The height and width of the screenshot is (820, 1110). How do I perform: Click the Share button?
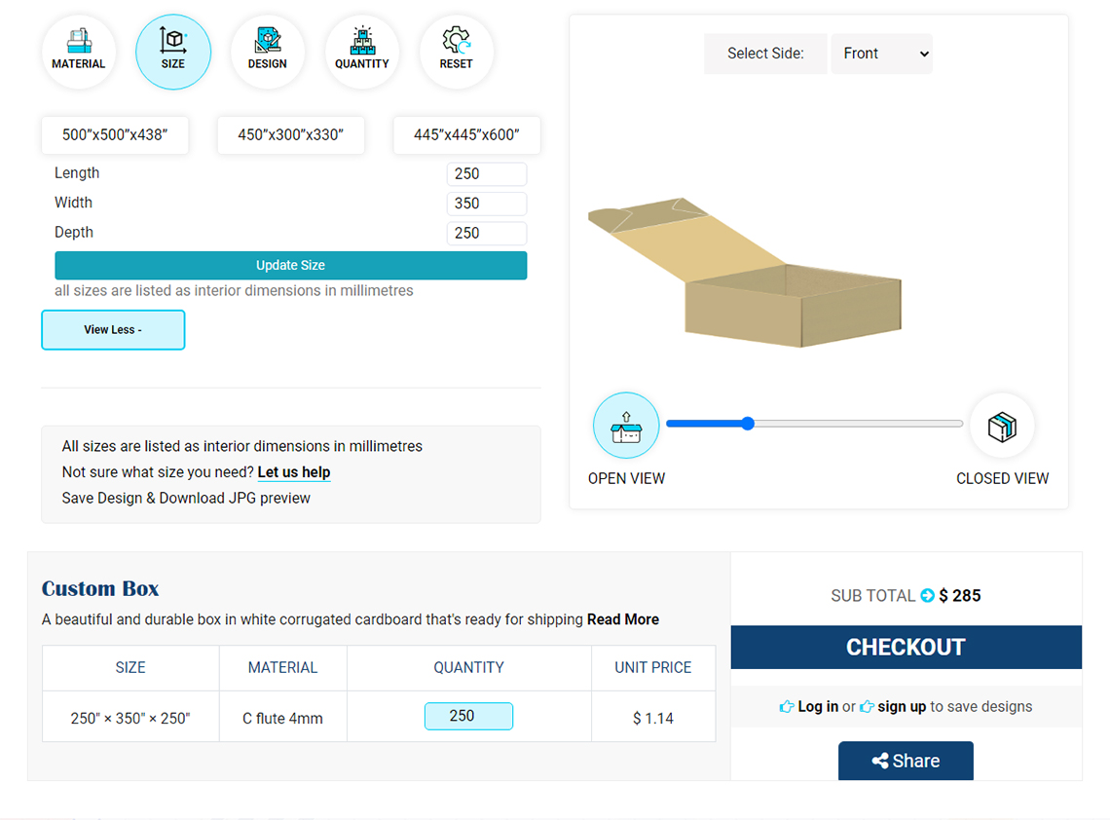[906, 761]
